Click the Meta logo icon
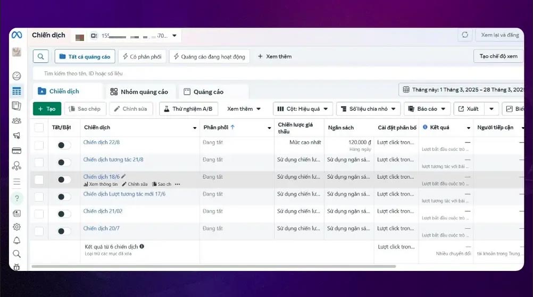This screenshot has width=533, height=297. (16, 35)
